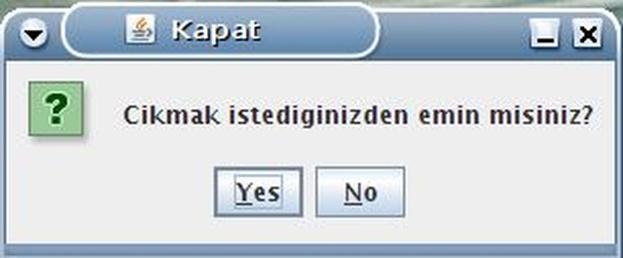The height and width of the screenshot is (258, 623).
Task: Close the Kapat dialog with X
Action: tap(587, 35)
